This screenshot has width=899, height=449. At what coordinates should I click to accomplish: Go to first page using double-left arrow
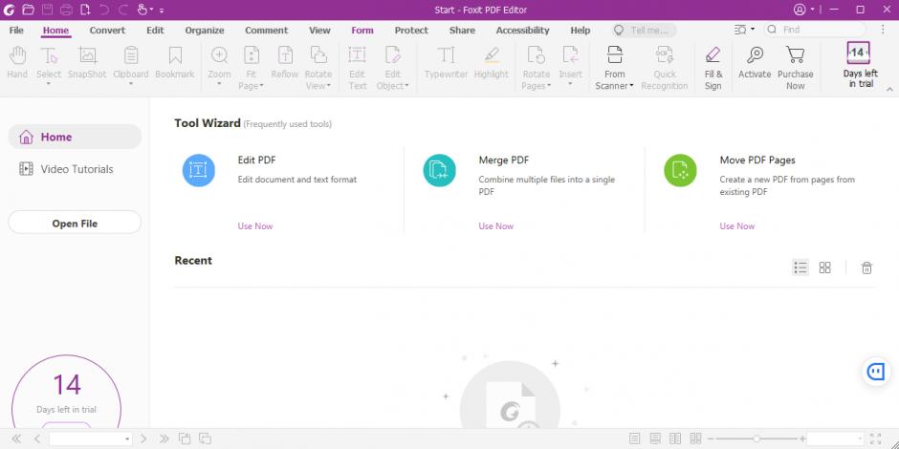(x=16, y=438)
